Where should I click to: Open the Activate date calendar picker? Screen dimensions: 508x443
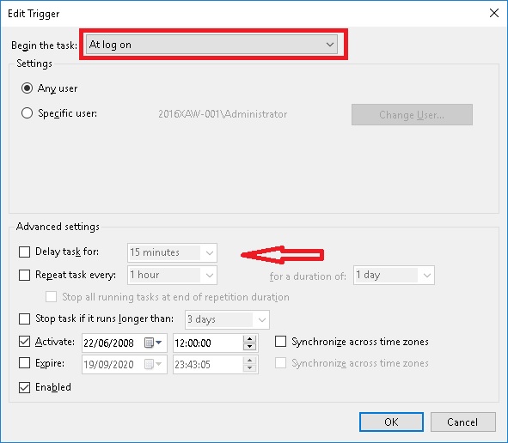[153, 343]
